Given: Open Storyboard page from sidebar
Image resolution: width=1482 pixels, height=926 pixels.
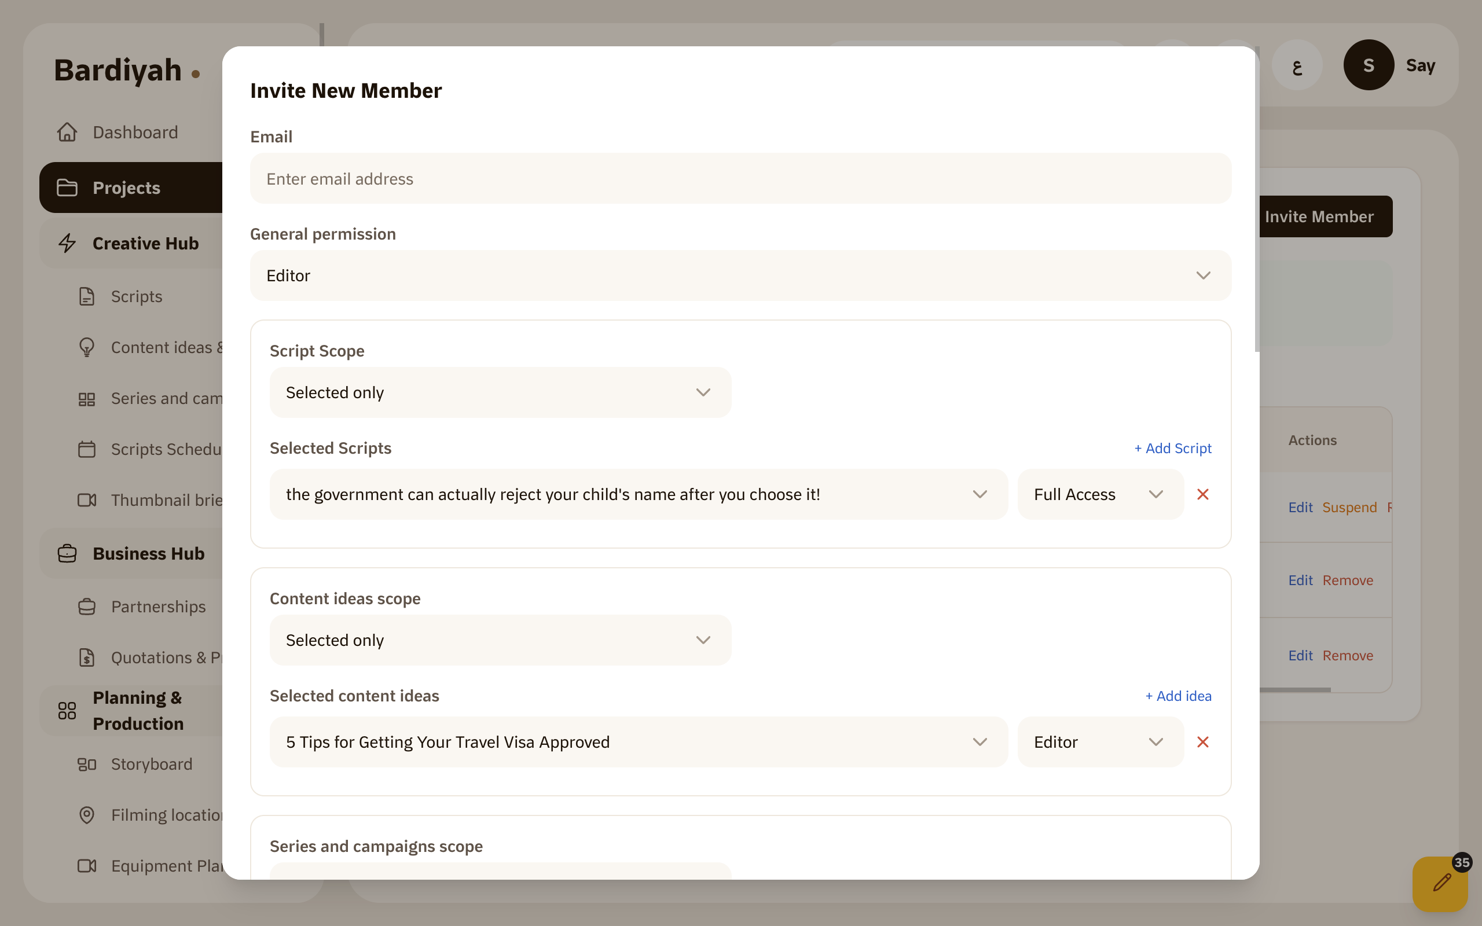Looking at the screenshot, I should (x=152, y=765).
